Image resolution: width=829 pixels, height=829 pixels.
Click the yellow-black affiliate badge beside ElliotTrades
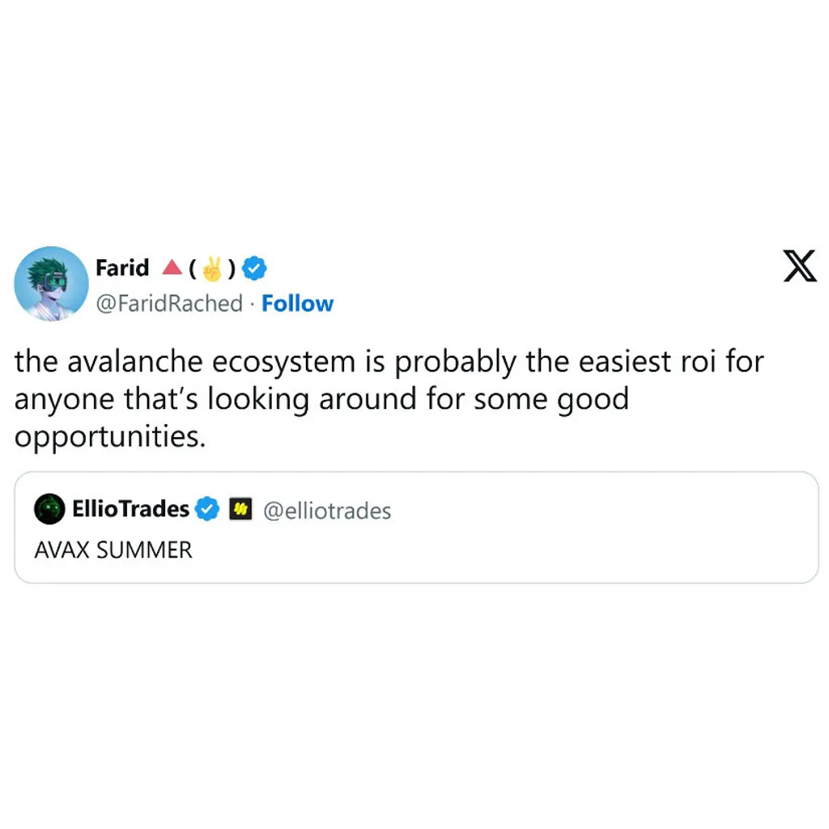pyautogui.click(x=240, y=509)
